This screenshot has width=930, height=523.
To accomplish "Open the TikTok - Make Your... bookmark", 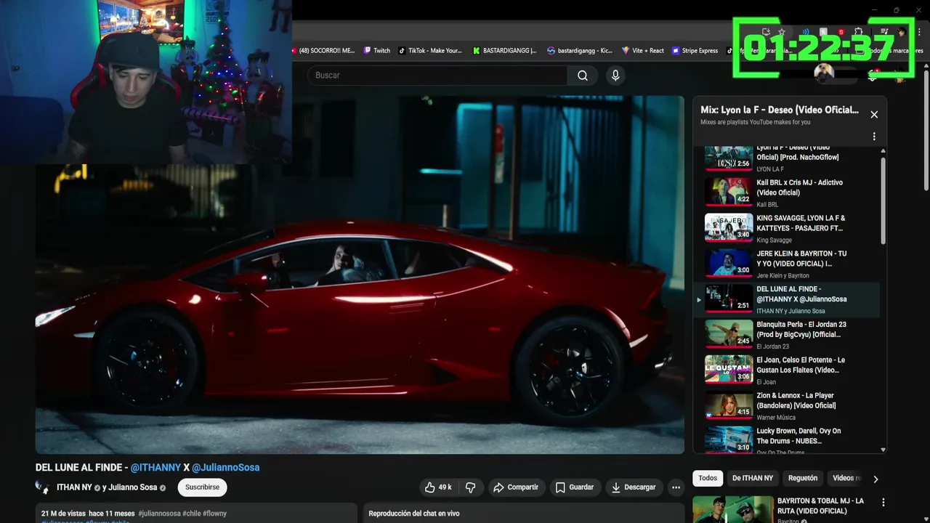I will [x=430, y=51].
